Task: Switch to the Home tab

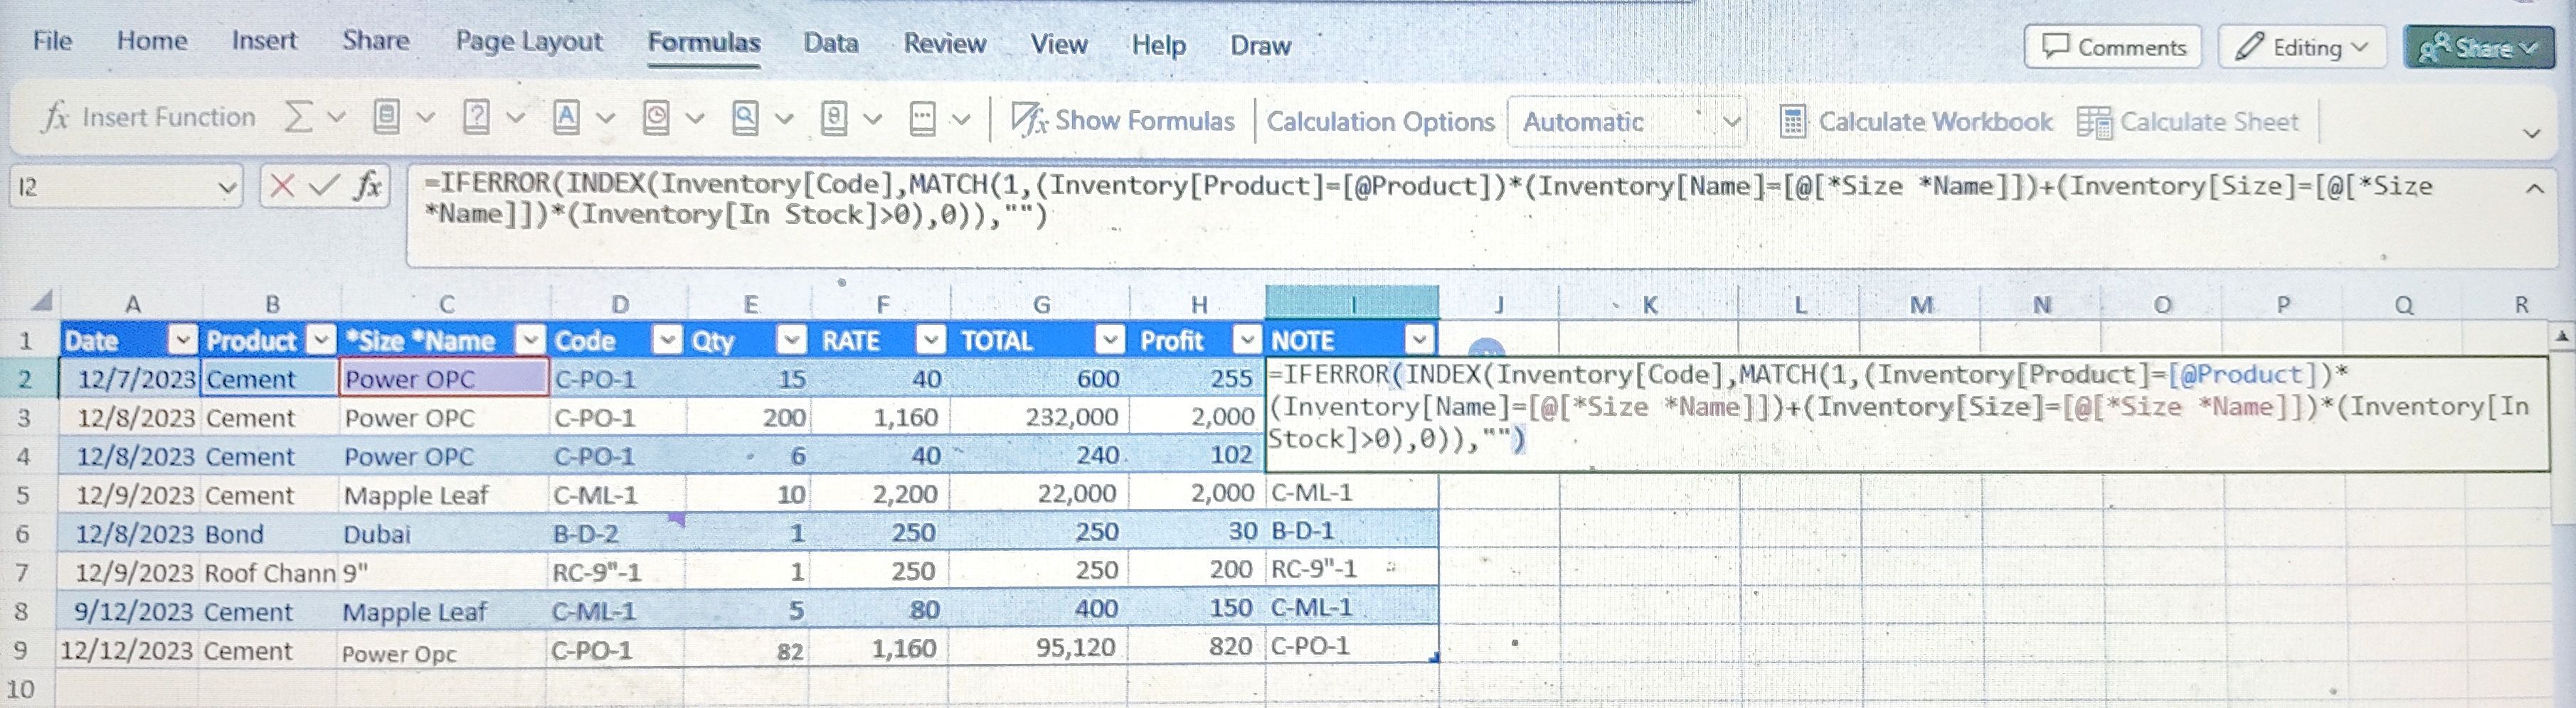Action: point(152,41)
